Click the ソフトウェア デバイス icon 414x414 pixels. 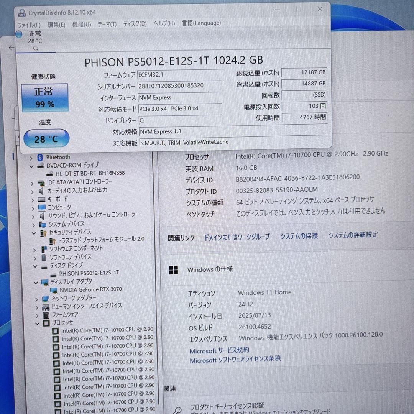point(44,257)
